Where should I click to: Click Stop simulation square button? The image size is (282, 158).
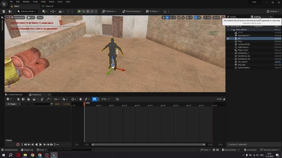click(x=88, y=11)
